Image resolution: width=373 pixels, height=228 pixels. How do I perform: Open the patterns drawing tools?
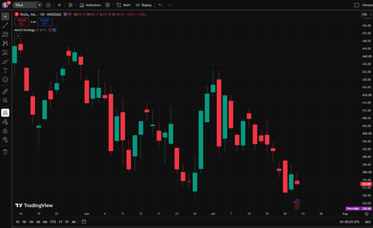pos(5,43)
